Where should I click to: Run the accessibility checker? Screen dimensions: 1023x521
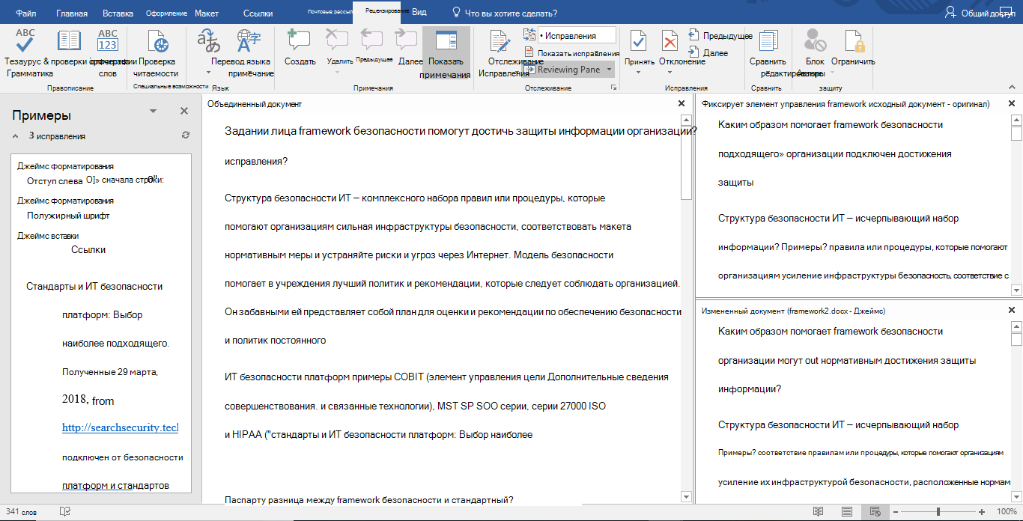[x=157, y=43]
